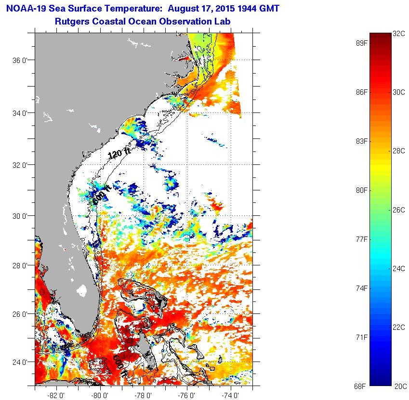
Task: Click the 89F colorbar label
Action: pyautogui.click(x=362, y=43)
